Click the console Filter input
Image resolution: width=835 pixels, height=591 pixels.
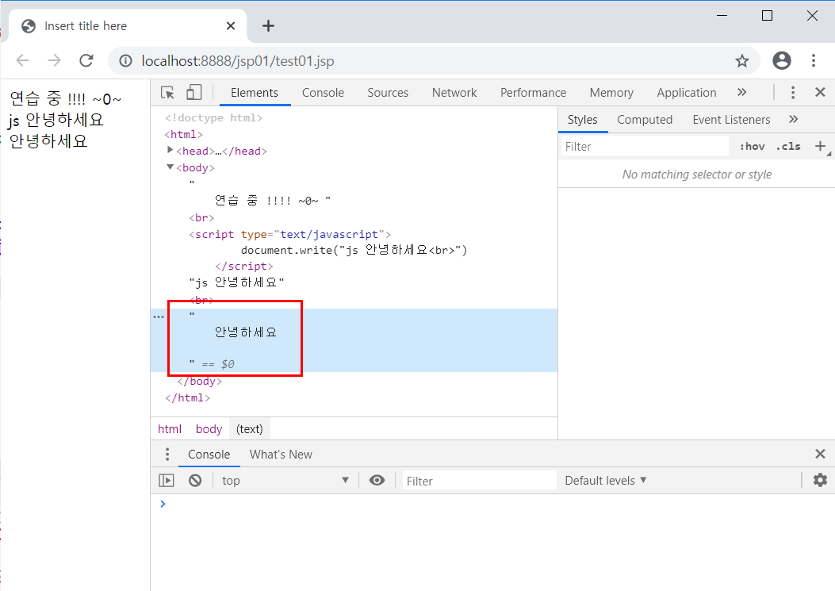click(x=479, y=482)
